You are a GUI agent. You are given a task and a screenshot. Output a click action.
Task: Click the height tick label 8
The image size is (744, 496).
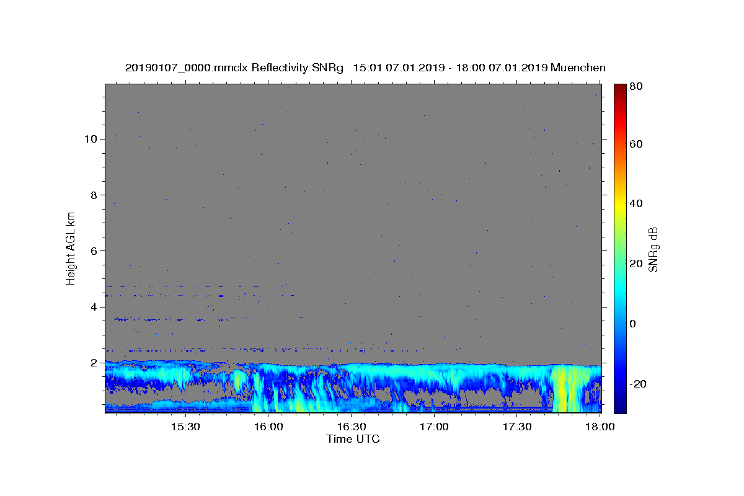94,195
